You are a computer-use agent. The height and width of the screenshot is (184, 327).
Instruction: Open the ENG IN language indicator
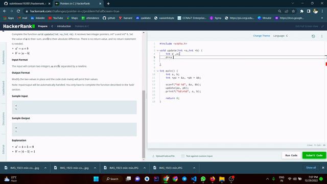[282, 179]
